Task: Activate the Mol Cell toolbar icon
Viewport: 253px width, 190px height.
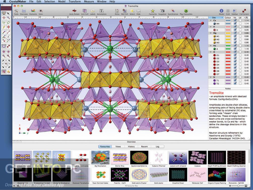Action: [124, 11]
